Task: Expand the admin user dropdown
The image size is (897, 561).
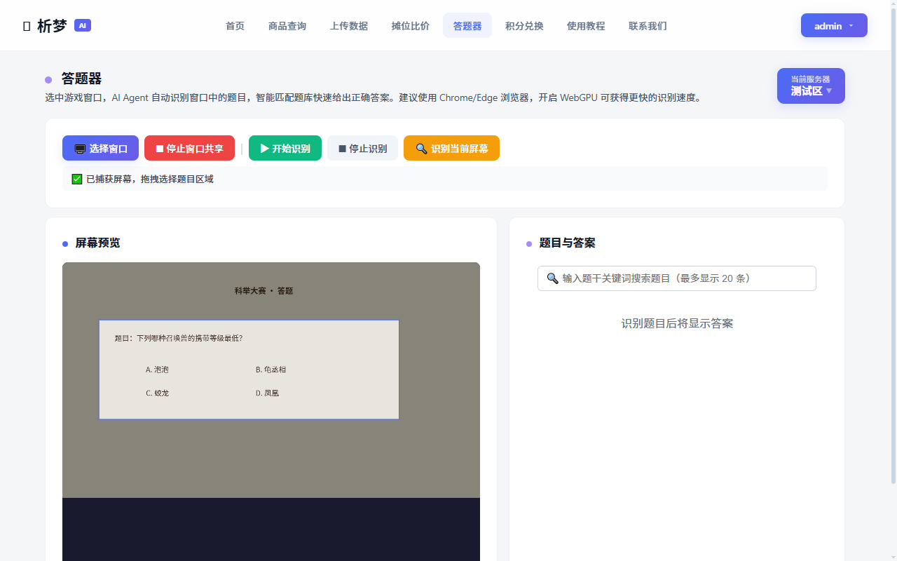Action: [x=834, y=25]
